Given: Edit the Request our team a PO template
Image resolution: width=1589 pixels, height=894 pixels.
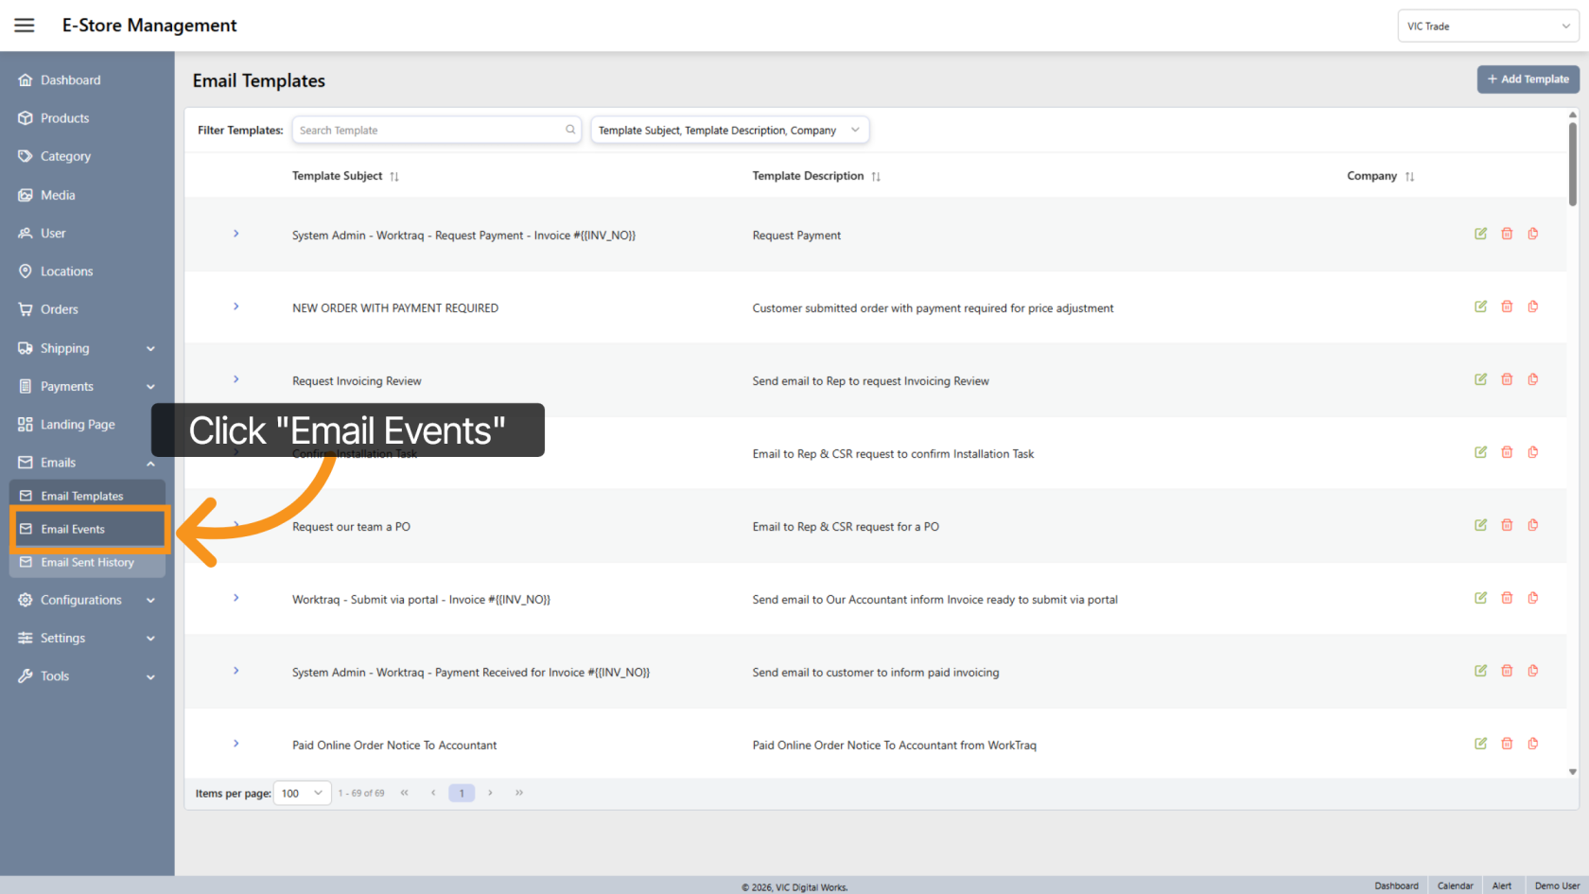Looking at the screenshot, I should 1480,525.
